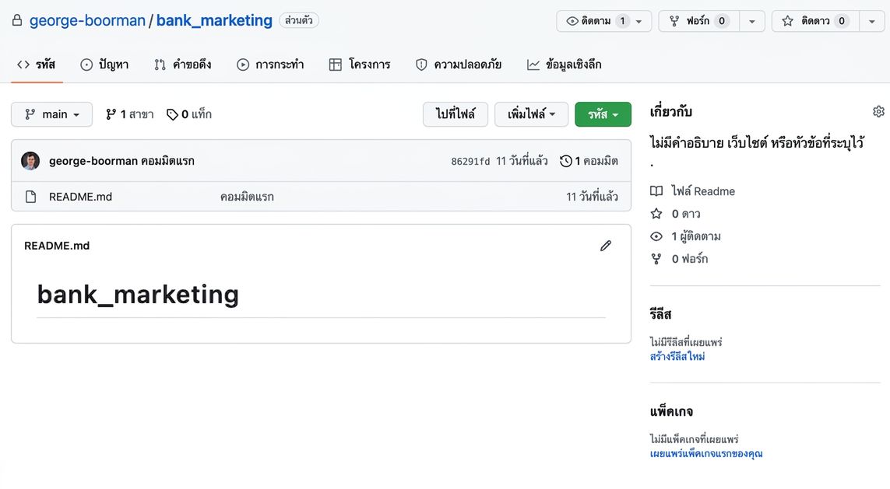890x489 pixels.
Task: Switch to the คำขอดึง pull requests tab
Action: 183,65
